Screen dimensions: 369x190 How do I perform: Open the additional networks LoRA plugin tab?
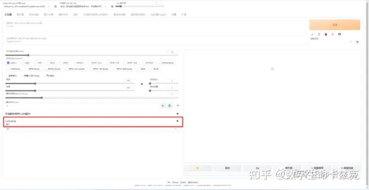point(96,14)
